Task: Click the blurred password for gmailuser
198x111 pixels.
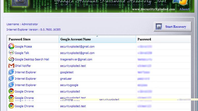Action: [x=143, y=79]
